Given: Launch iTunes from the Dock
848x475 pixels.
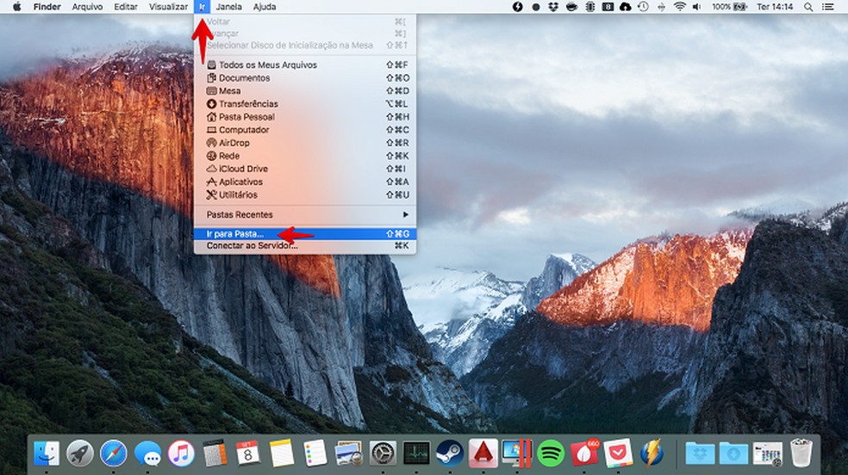Looking at the screenshot, I should [x=181, y=453].
